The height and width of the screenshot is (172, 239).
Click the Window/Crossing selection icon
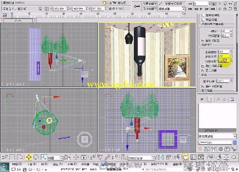[x=20, y=157]
